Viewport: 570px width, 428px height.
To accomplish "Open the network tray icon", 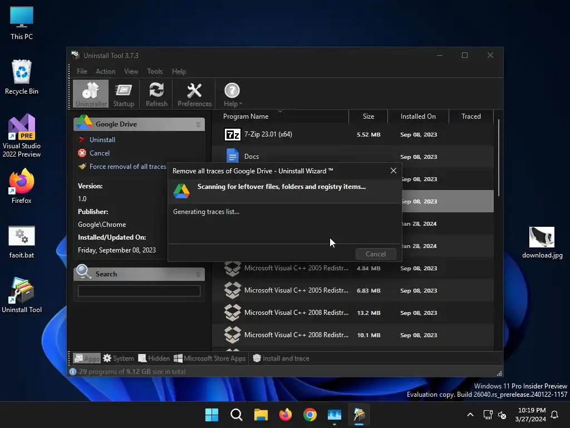I will point(488,415).
